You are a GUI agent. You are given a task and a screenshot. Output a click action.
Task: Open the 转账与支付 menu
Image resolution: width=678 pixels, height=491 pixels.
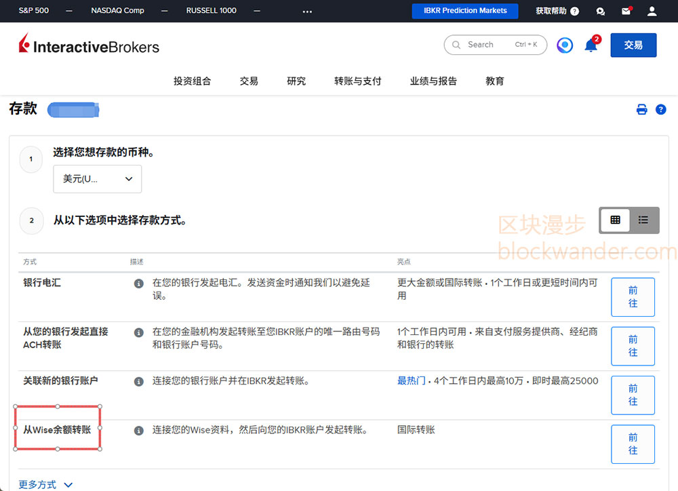coord(357,81)
